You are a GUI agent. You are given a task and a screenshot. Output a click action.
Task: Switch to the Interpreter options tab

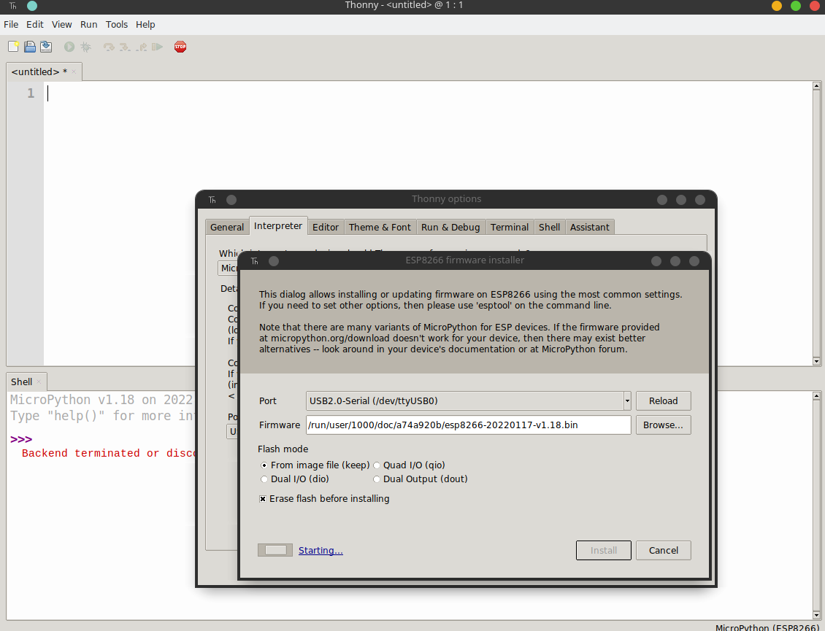(278, 225)
